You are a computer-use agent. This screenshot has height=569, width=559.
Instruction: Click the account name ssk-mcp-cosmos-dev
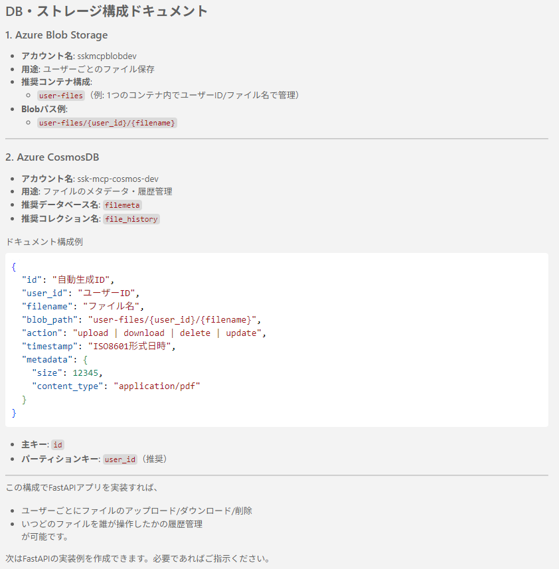click(x=118, y=179)
